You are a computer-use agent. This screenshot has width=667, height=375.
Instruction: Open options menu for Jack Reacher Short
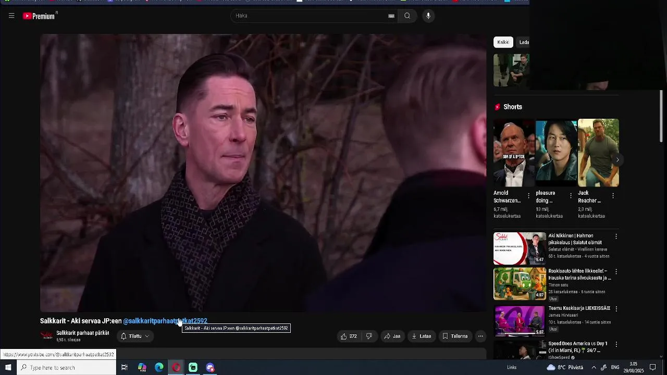point(613,196)
